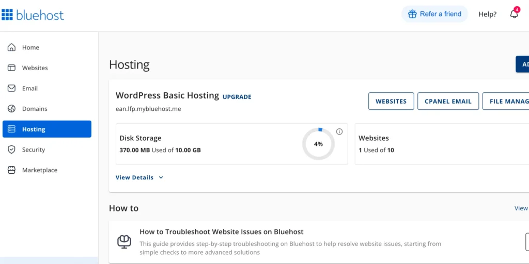The height and width of the screenshot is (264, 529).
Task: Click the UPGRADE link
Action: tap(237, 97)
